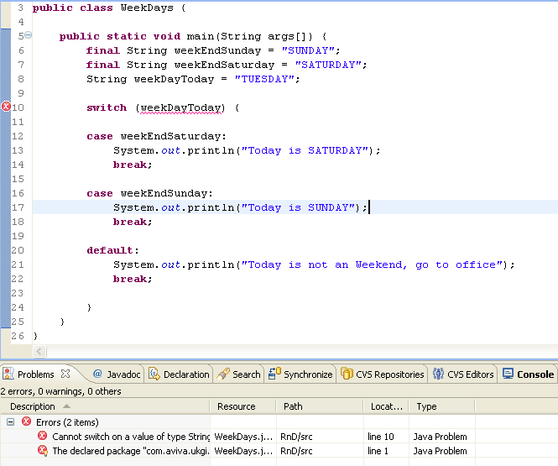Click the Console monitor icon

[508, 373]
